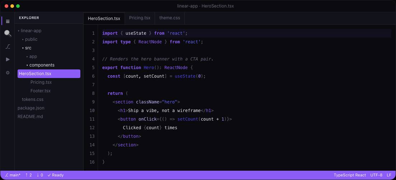The width and height of the screenshot is (396, 180).
Task: Collapse the src folder
Action: pyautogui.click(x=27, y=48)
